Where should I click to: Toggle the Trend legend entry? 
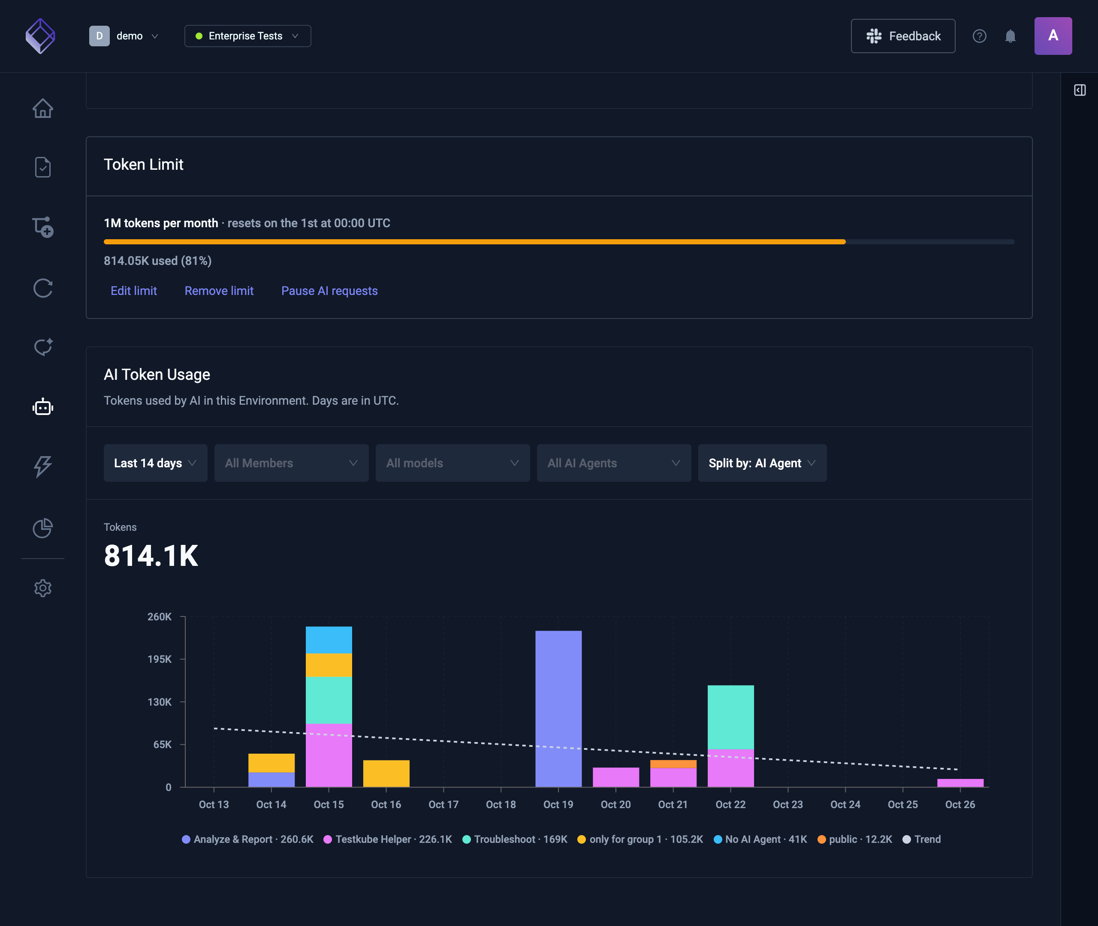tap(921, 839)
